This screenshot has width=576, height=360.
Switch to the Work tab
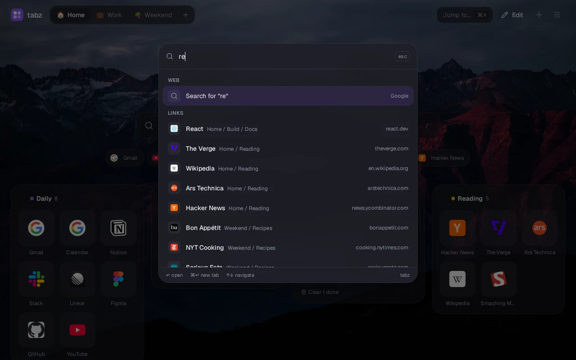109,15
